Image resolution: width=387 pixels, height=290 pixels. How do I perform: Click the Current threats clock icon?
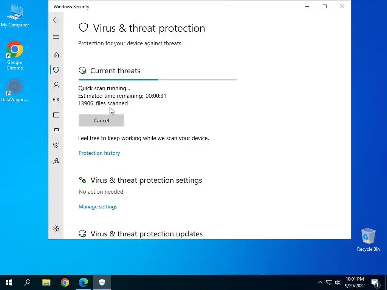point(82,71)
